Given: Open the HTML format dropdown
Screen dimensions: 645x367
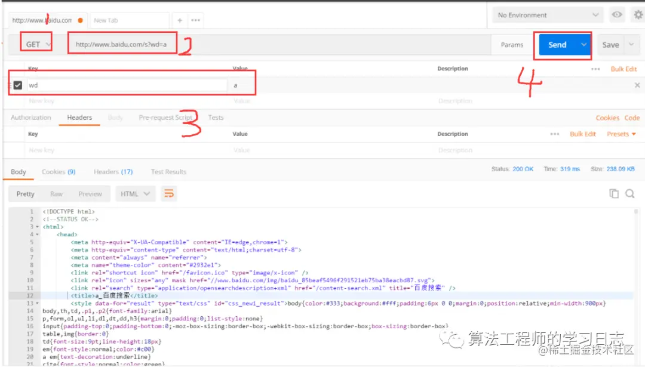Looking at the screenshot, I should pos(135,194).
